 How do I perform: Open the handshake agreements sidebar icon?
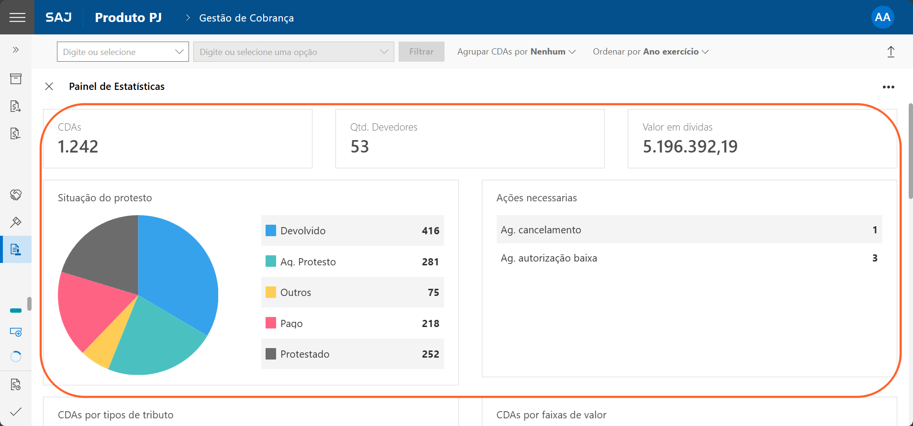coord(16,195)
